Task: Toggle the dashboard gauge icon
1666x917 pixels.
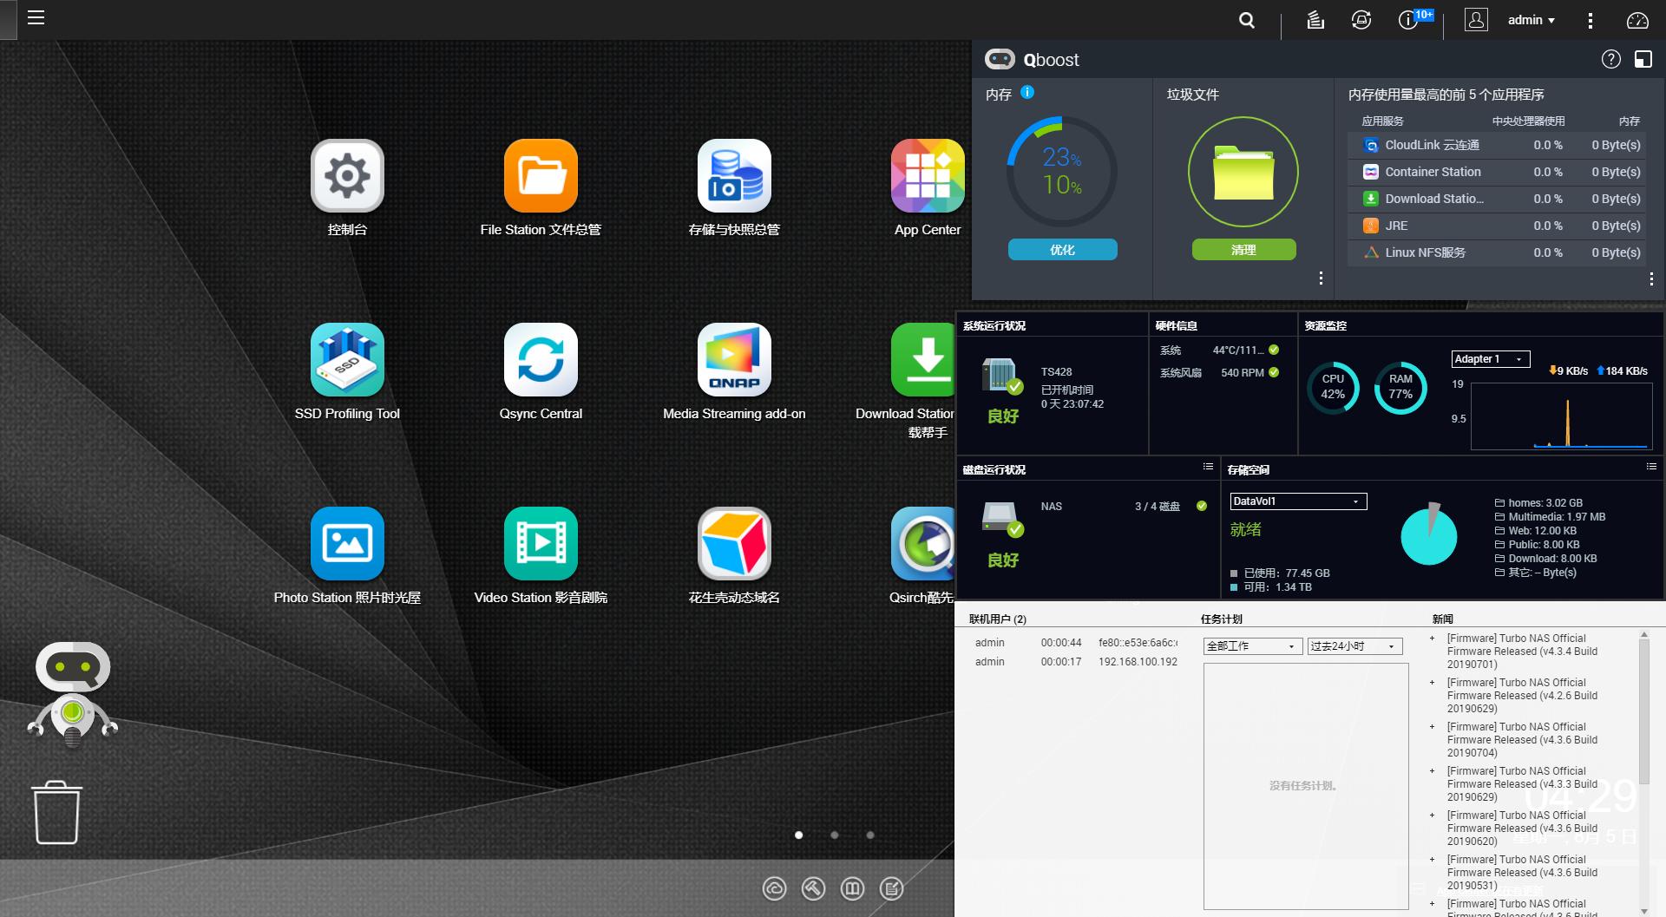Action: click(x=1637, y=20)
